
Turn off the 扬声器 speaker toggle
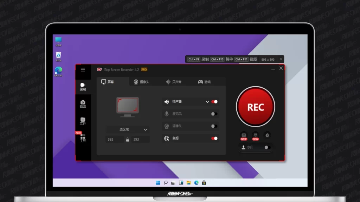tap(214, 102)
